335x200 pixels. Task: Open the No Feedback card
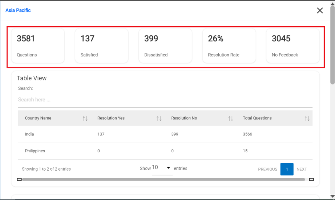click(x=293, y=46)
